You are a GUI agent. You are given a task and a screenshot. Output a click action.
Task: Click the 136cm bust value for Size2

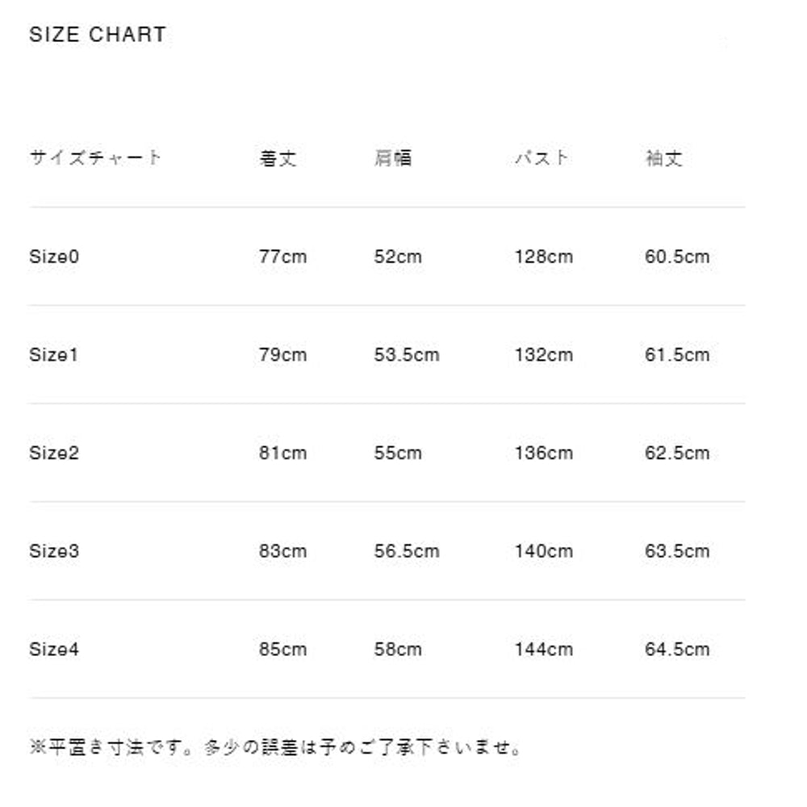pyautogui.click(x=544, y=453)
